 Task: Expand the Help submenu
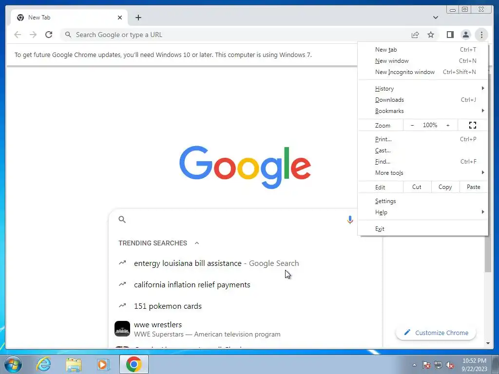(x=423, y=212)
